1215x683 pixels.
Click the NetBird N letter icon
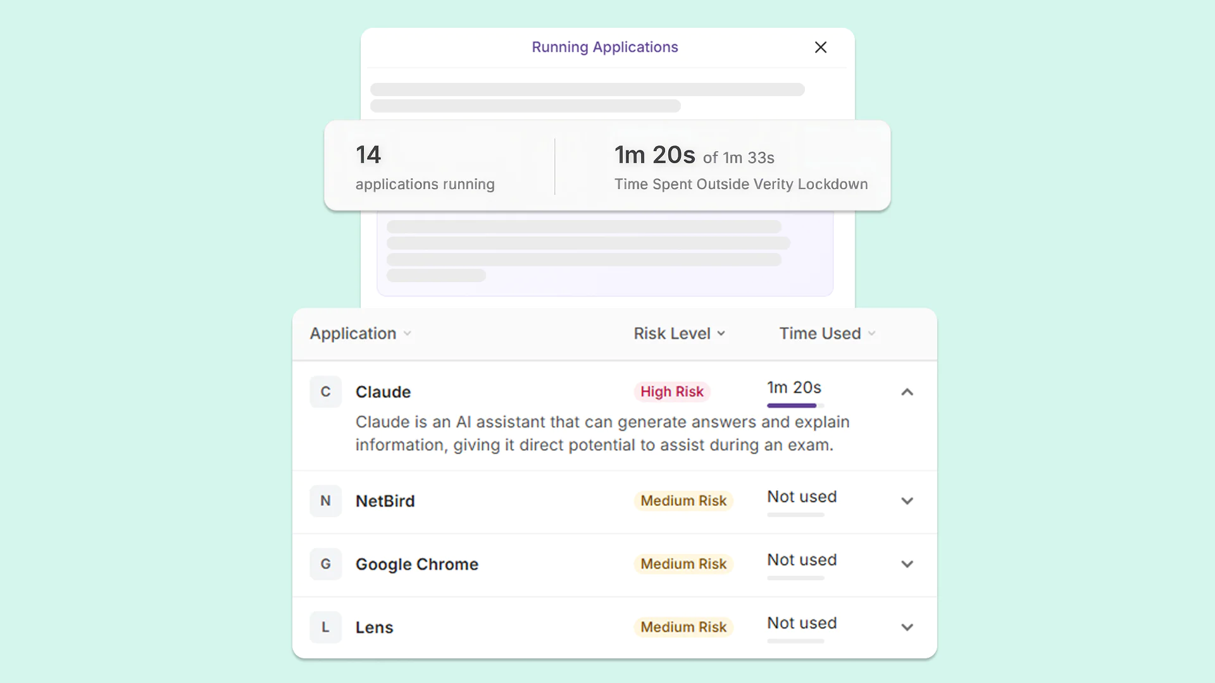click(x=325, y=501)
